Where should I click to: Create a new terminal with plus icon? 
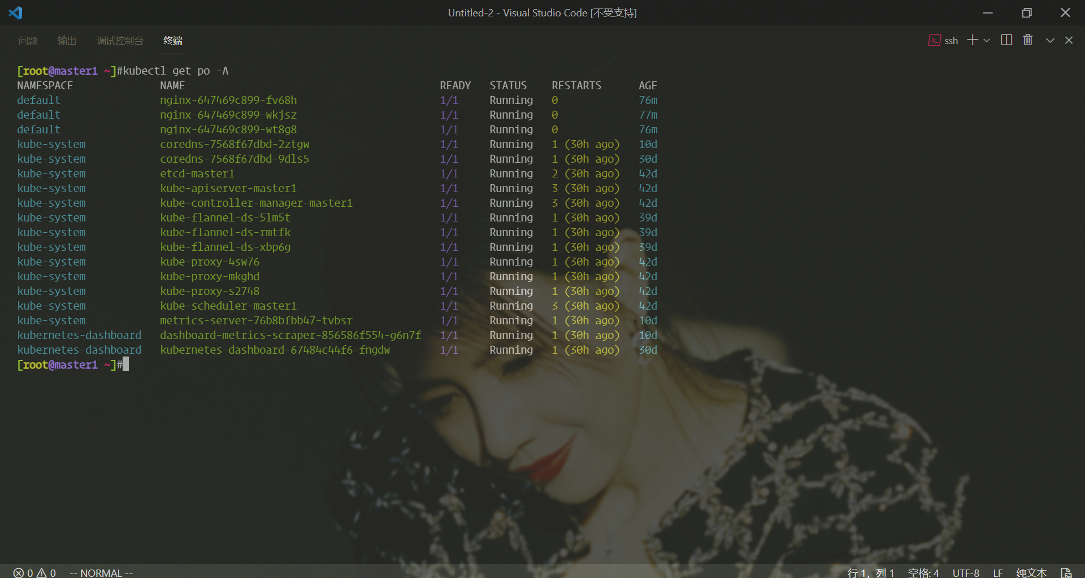(x=973, y=40)
